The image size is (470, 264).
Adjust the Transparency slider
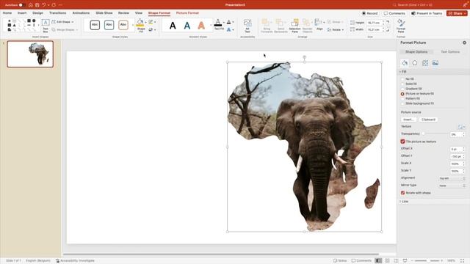[x=423, y=133]
